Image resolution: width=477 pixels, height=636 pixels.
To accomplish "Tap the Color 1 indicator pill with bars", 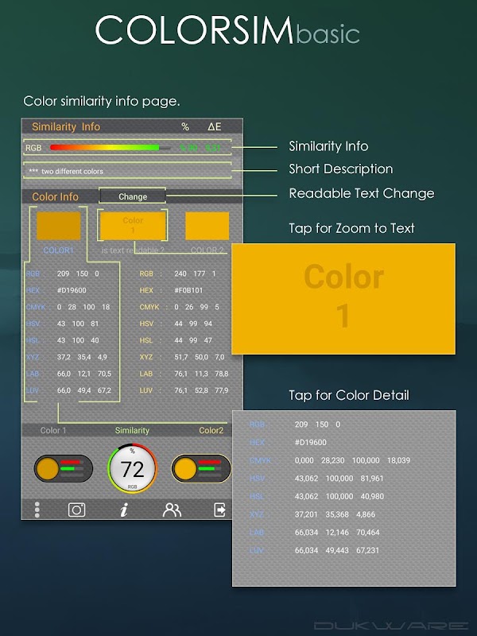I will (64, 468).
